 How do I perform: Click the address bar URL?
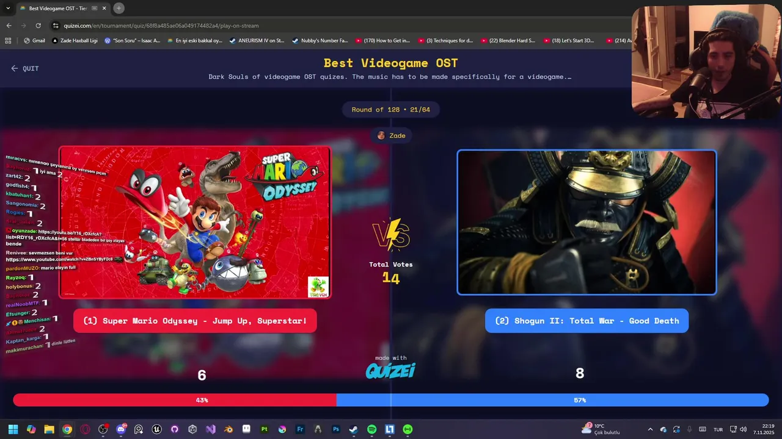tap(161, 26)
